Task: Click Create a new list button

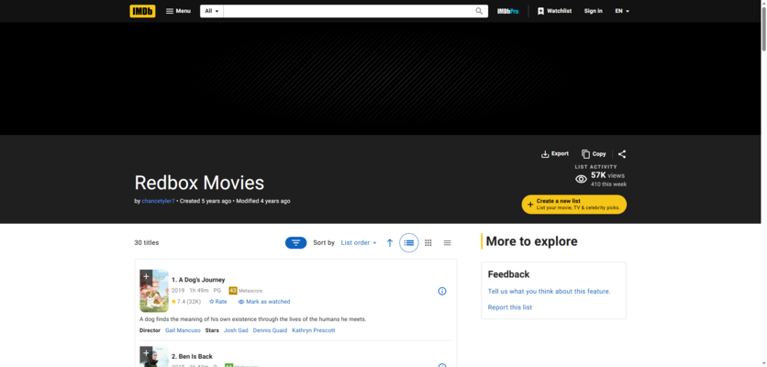Action: tap(573, 204)
